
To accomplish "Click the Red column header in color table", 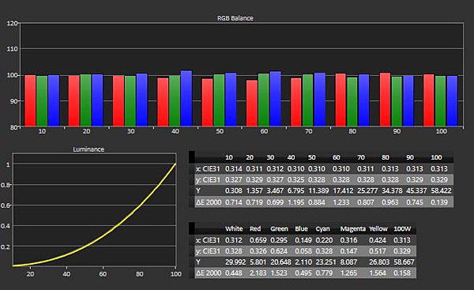I will [x=255, y=229].
